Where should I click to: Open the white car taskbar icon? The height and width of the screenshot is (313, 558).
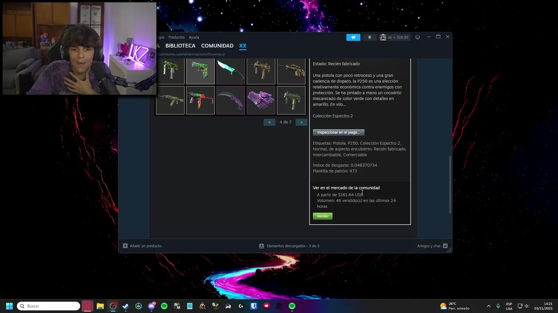tap(228, 306)
